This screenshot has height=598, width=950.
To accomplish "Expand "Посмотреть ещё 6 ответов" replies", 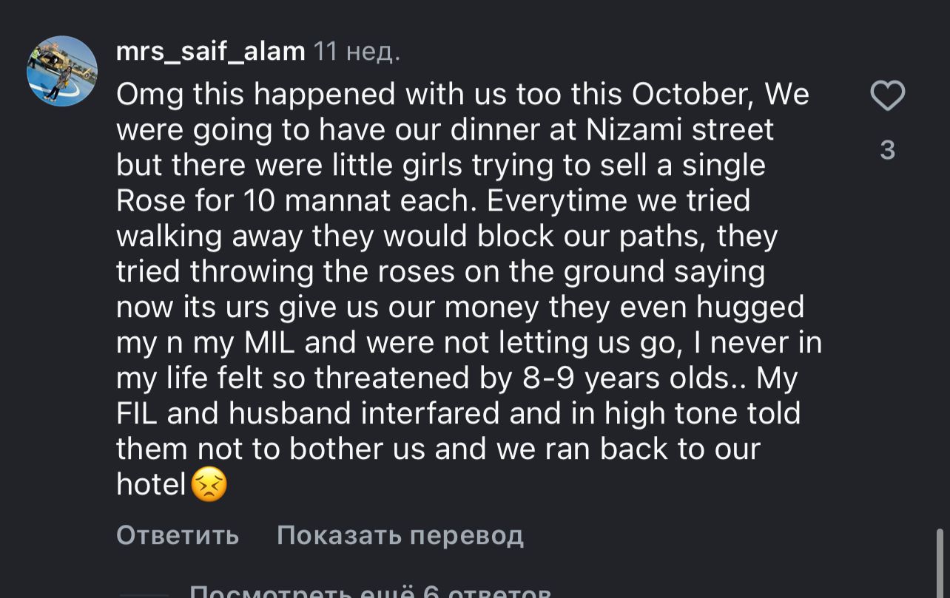I will (x=370, y=591).
